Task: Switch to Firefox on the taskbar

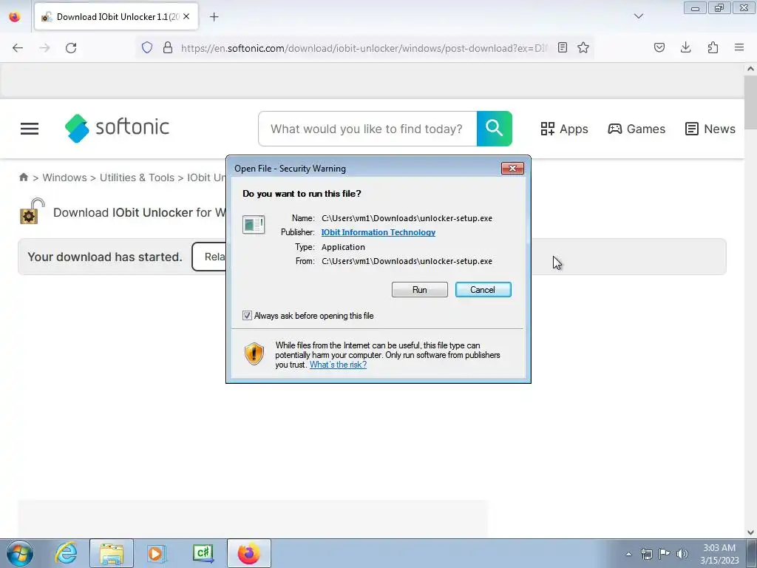Action: tap(248, 553)
